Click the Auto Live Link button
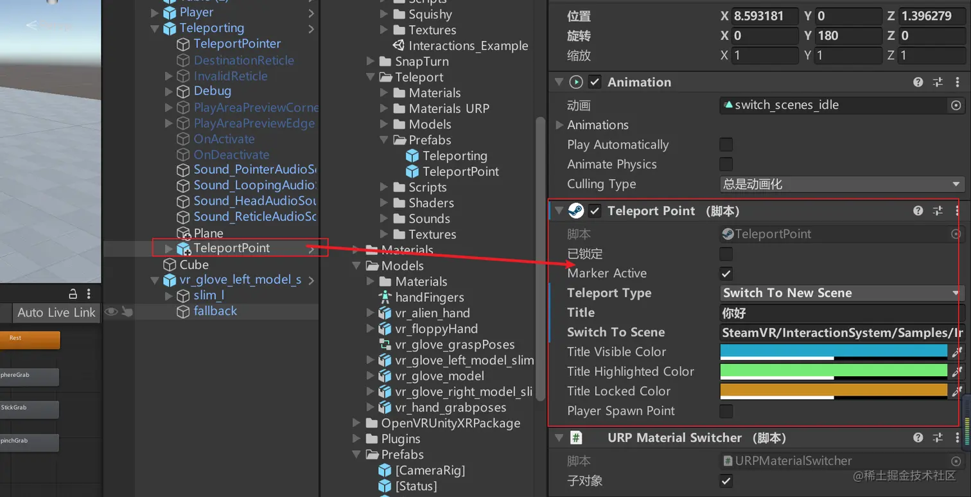The image size is (971, 497). [x=57, y=313]
